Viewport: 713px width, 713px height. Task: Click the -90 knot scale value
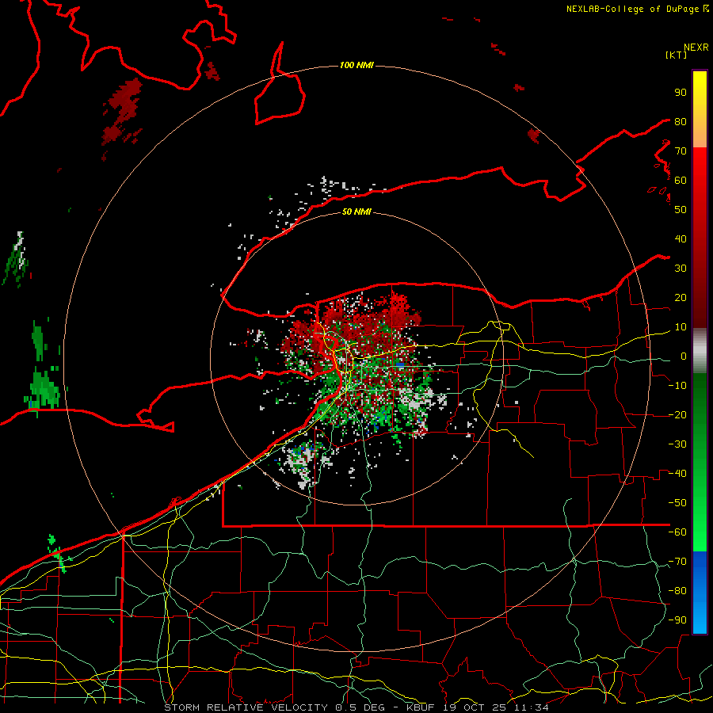coord(677,620)
